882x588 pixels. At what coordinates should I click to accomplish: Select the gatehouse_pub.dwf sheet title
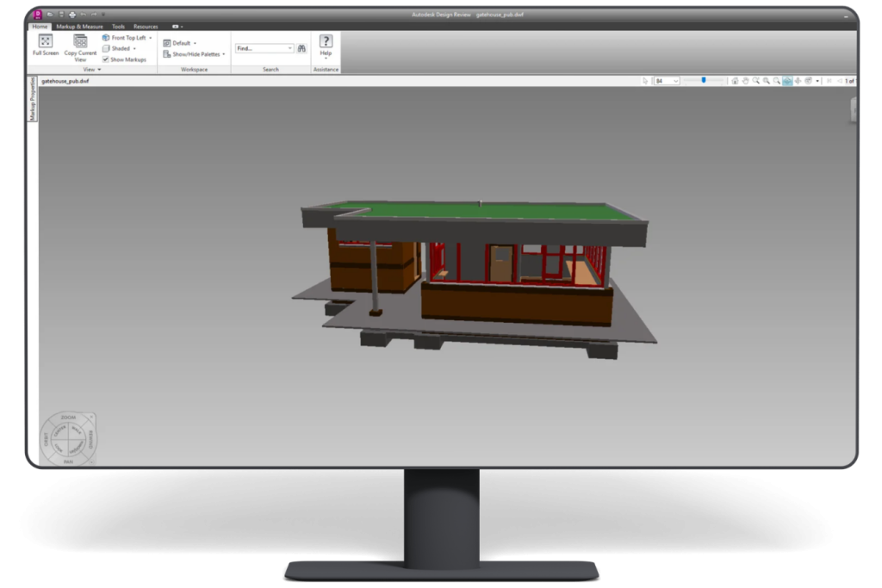65,81
